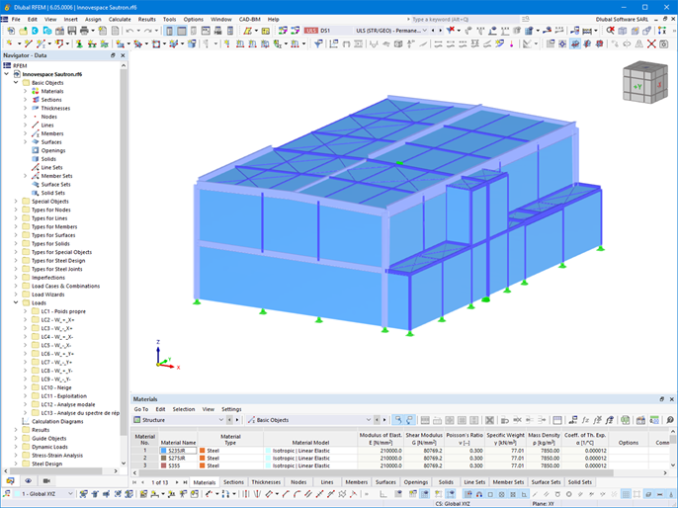Click the Print icon in the toolbar
The image size is (678, 508).
click(84, 31)
